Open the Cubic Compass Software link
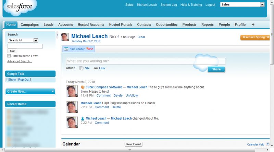 click(x=104, y=87)
